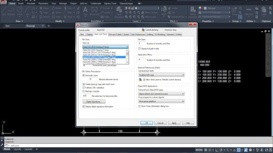This screenshot has width=273, height=153.
Task: Enable Full-time CRC validation
Action: [x=84, y=88]
